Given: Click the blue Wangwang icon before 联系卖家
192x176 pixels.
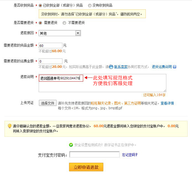Looking at the screenshot, I should coord(111,67).
